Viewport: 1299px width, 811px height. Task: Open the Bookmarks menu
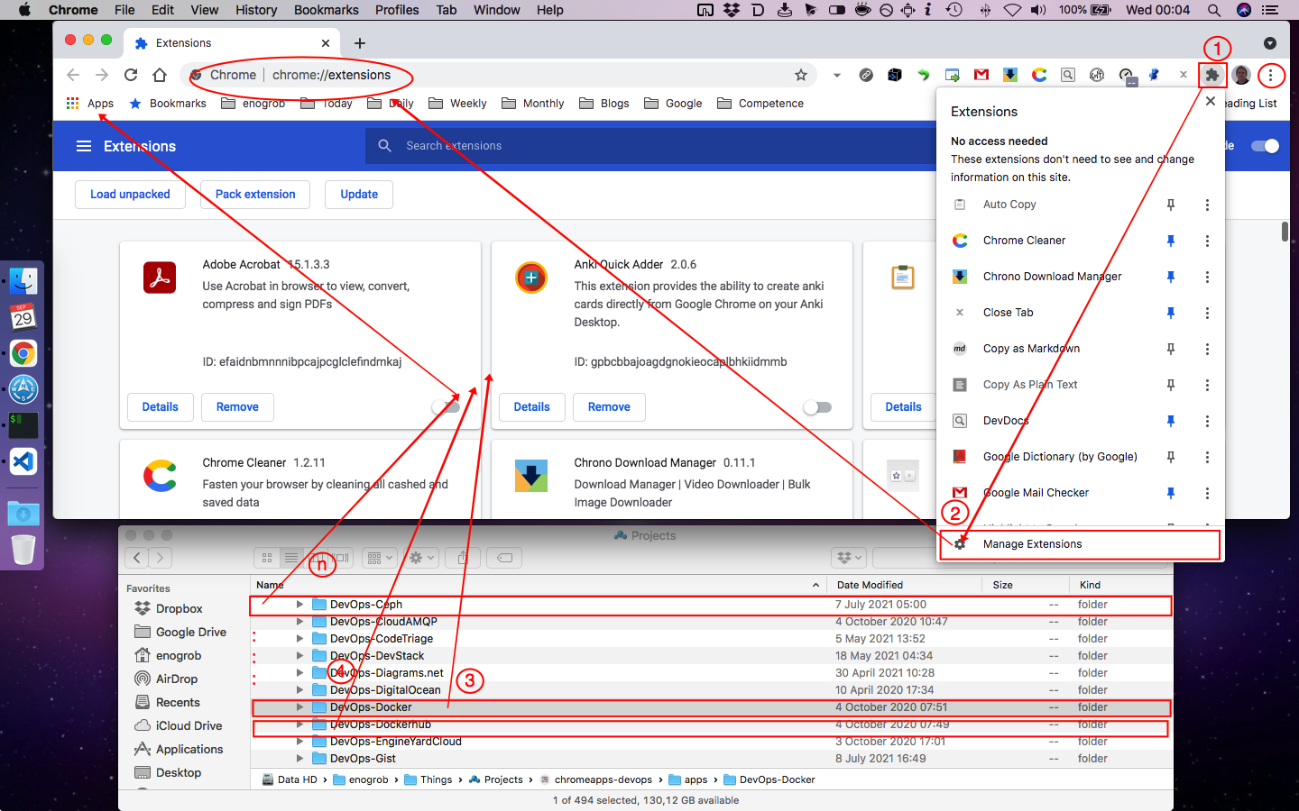(x=326, y=10)
